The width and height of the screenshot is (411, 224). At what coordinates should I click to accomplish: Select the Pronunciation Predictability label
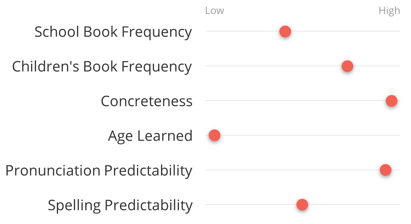99,171
